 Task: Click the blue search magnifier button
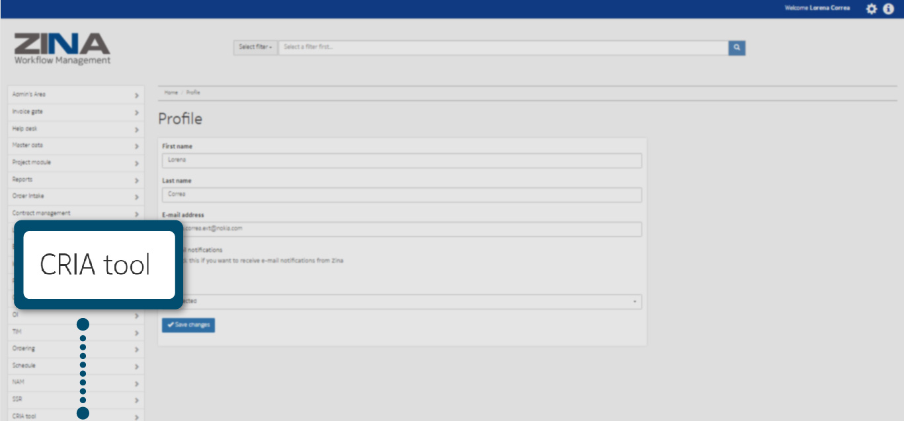(737, 48)
